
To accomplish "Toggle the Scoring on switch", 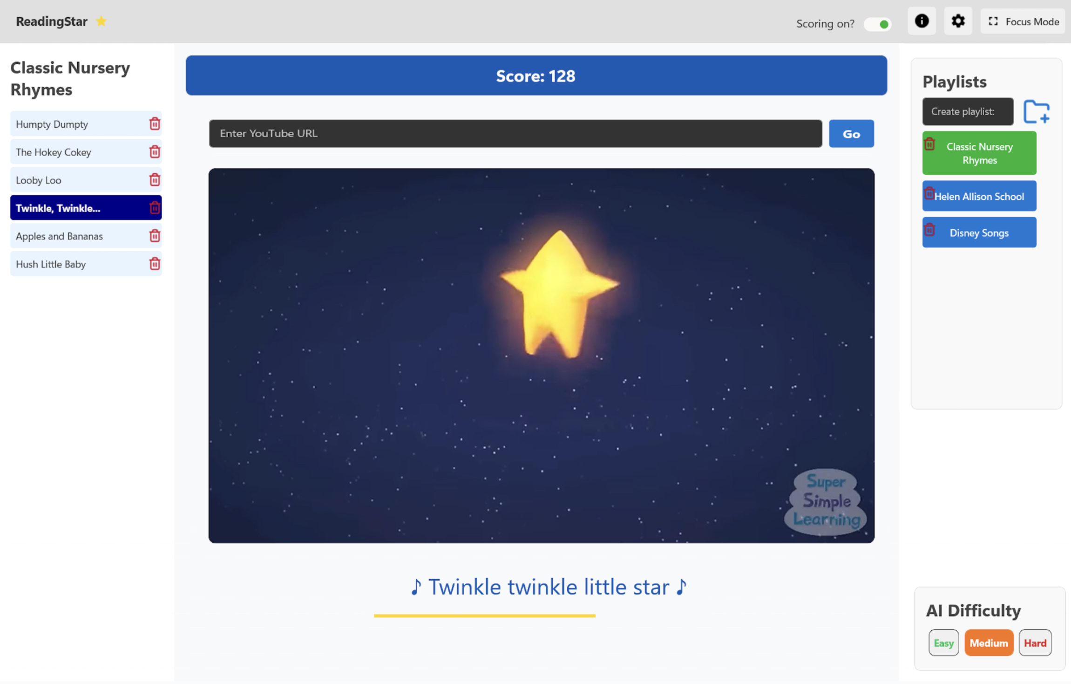I will [x=878, y=24].
